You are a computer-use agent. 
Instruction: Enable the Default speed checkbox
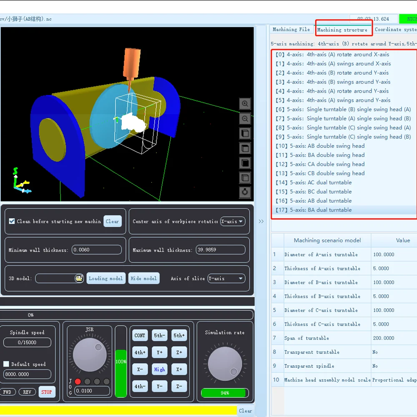click(x=6, y=364)
